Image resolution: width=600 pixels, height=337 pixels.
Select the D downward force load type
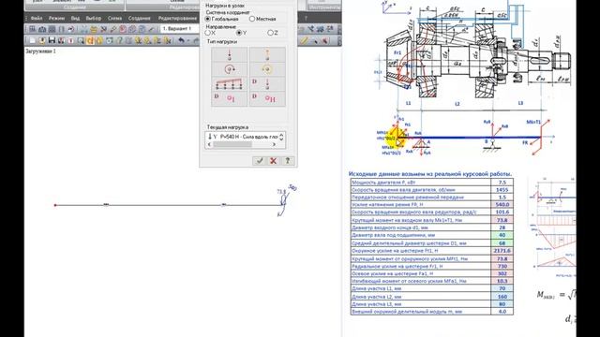(x=267, y=84)
